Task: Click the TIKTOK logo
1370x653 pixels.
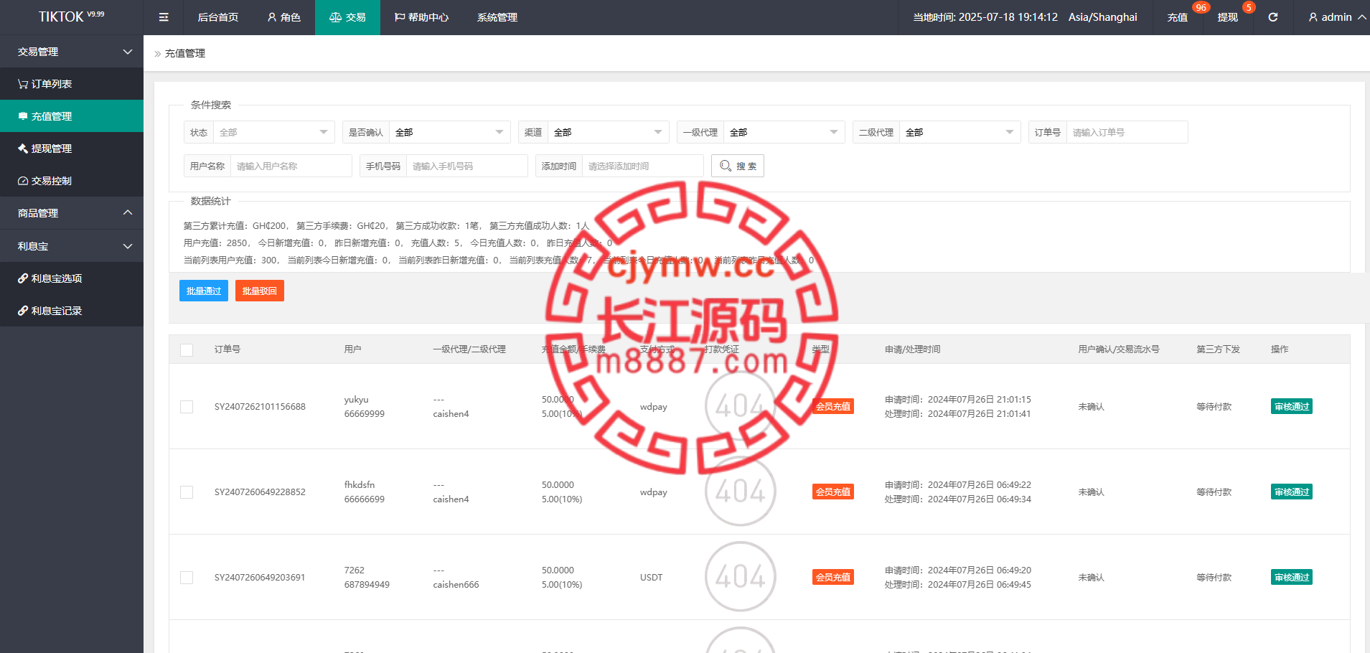Action: click(x=72, y=17)
